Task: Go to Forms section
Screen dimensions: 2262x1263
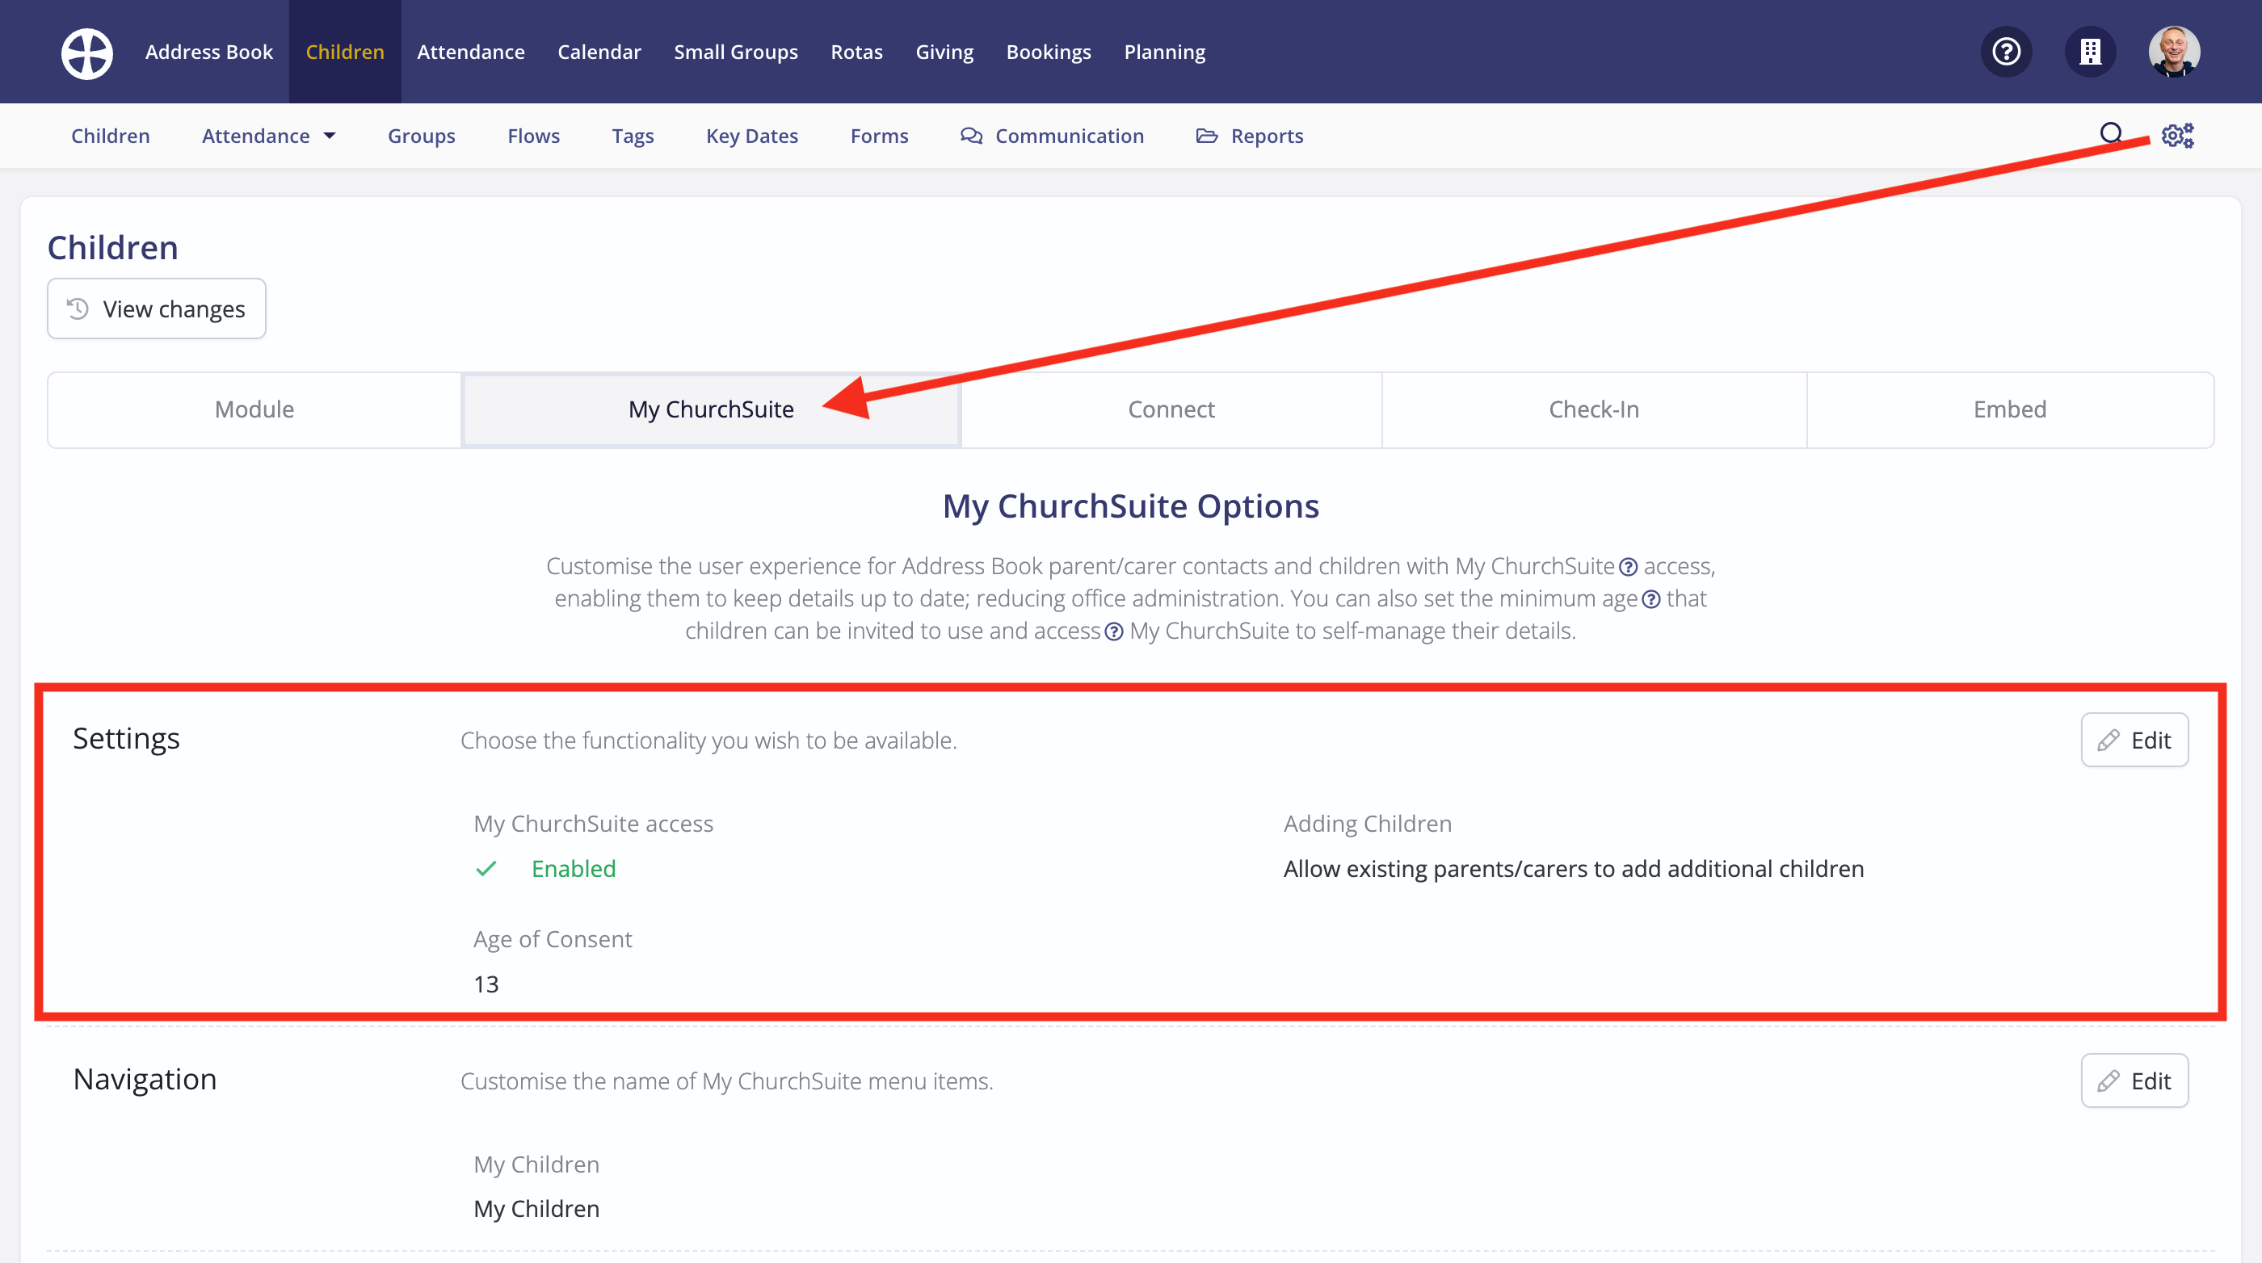Action: point(879,136)
